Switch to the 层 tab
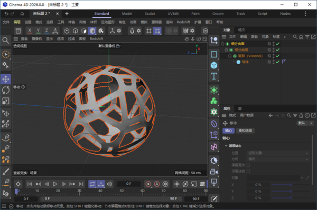Viewport: 317px width, 210px height. 240,108
